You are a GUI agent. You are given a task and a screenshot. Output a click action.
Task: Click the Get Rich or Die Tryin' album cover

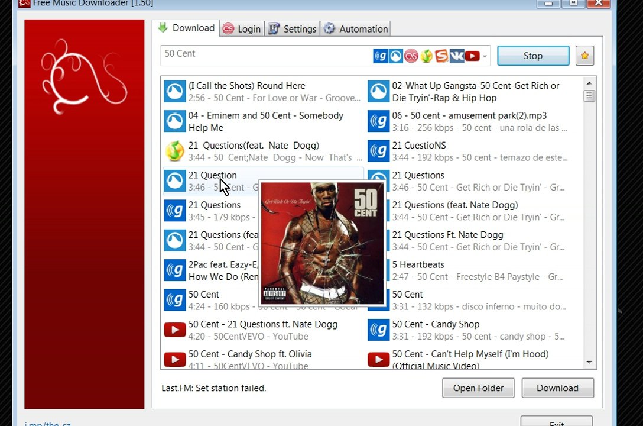click(x=322, y=243)
